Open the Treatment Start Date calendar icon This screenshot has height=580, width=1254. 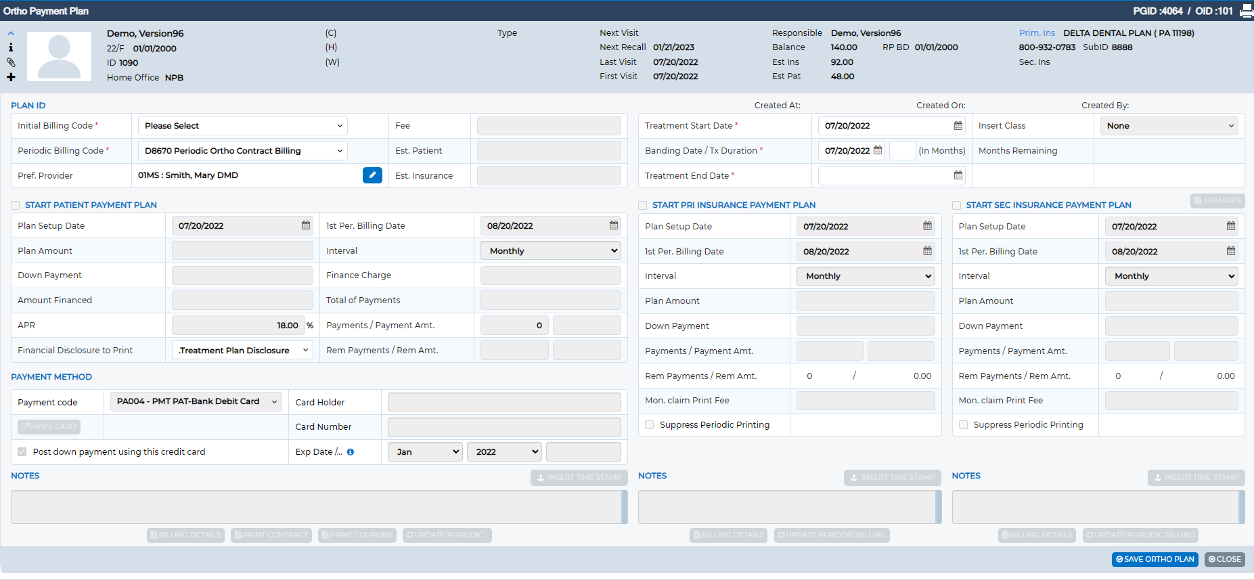(x=958, y=126)
